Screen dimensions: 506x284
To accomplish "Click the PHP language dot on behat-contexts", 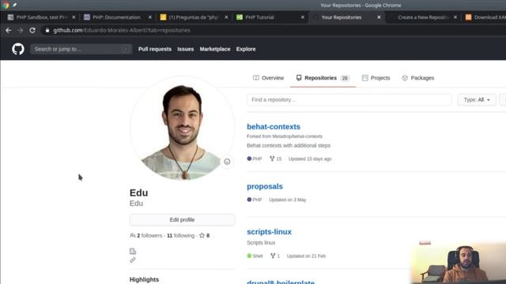I will (x=249, y=159).
